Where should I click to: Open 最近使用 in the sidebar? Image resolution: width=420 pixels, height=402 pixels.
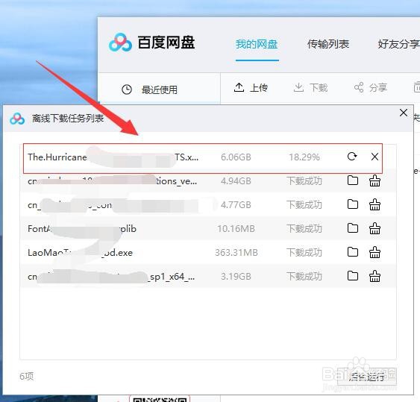point(160,89)
